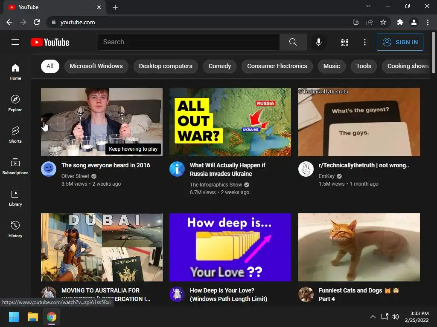The height and width of the screenshot is (327, 437).
Task: Start voice search with microphone icon
Action: point(318,42)
